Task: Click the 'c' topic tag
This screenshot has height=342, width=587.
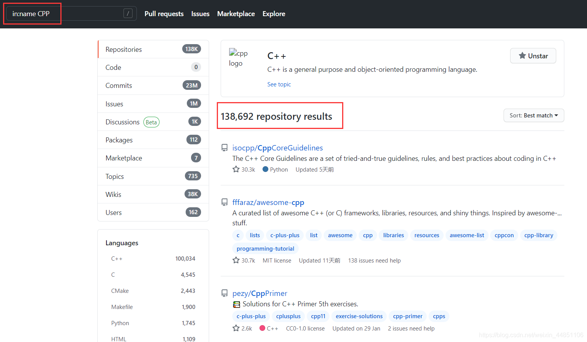Action: [238, 235]
